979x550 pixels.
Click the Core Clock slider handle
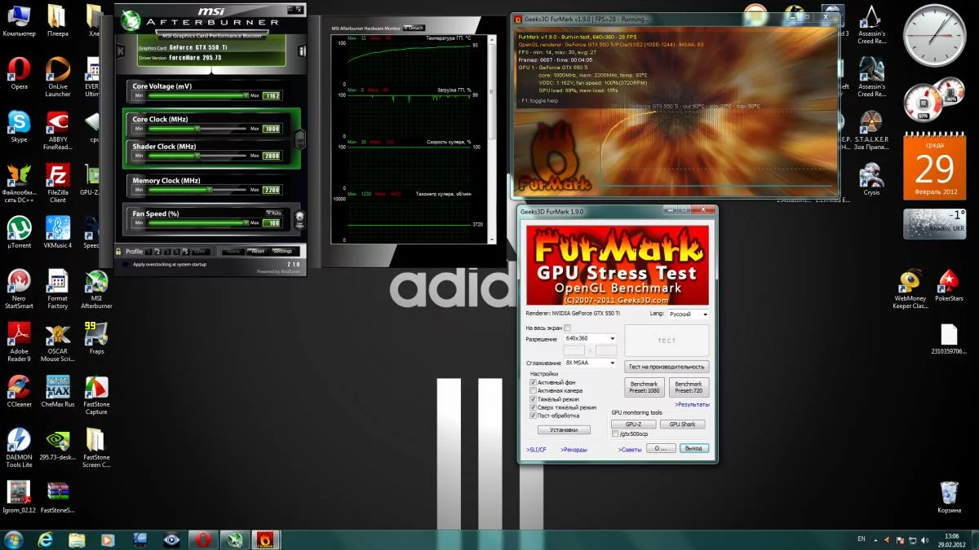[x=197, y=129]
